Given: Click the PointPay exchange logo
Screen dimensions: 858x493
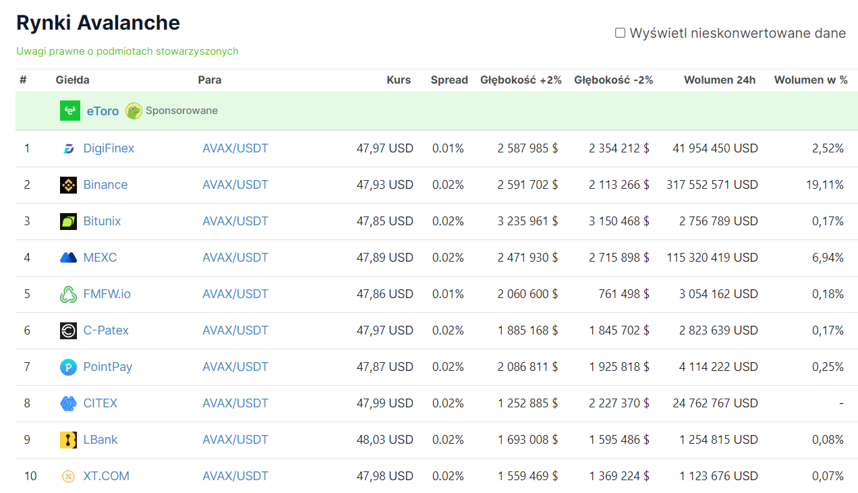Looking at the screenshot, I should point(68,367).
